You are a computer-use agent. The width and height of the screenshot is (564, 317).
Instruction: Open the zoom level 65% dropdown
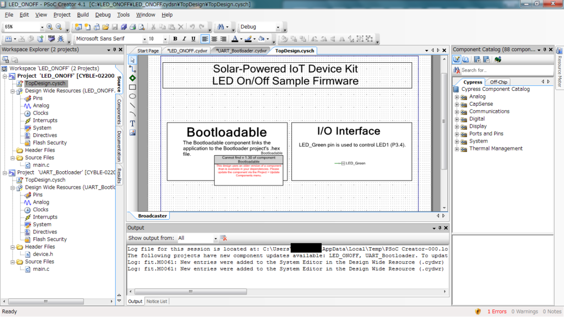42,27
